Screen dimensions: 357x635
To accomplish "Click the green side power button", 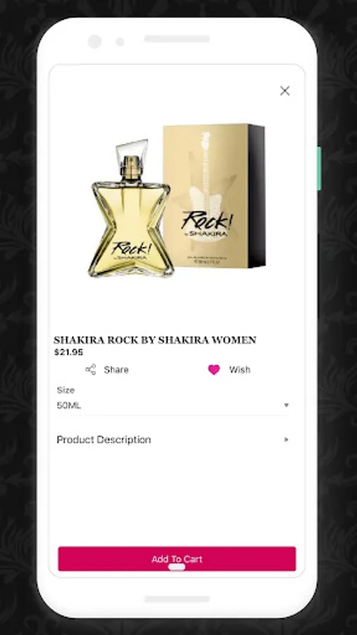I will (x=319, y=169).
